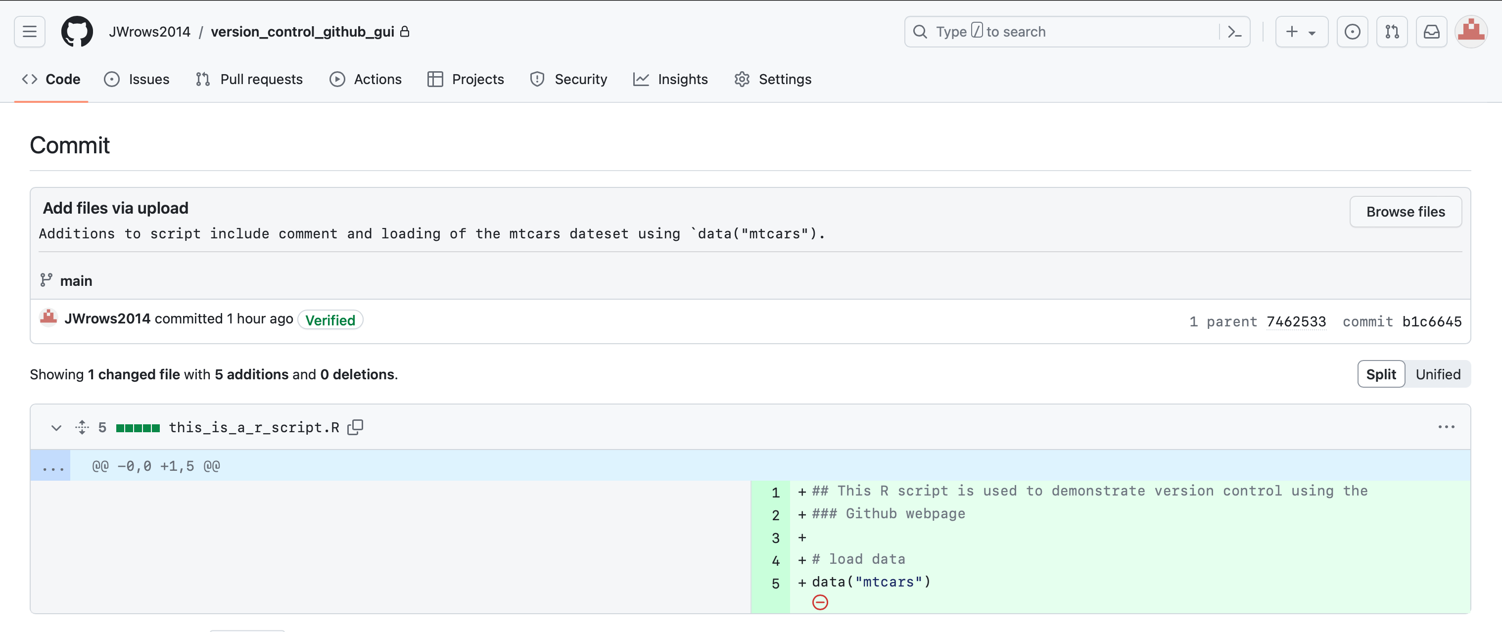Image resolution: width=1502 pixels, height=632 pixels.
Task: Click the GitHub logo icon
Action: (x=77, y=32)
